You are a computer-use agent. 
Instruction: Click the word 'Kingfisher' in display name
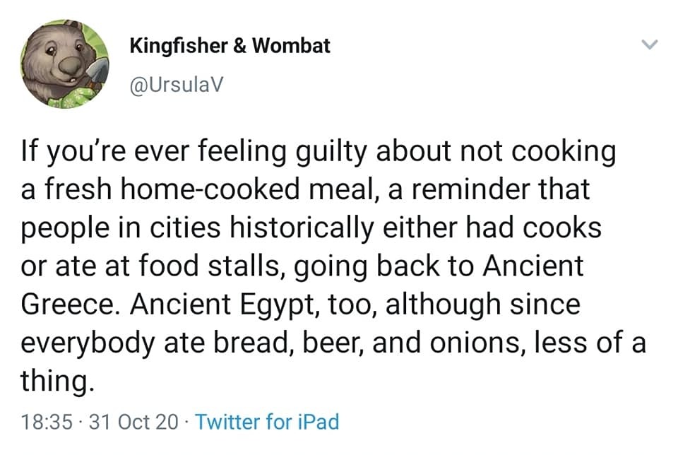coord(177,47)
